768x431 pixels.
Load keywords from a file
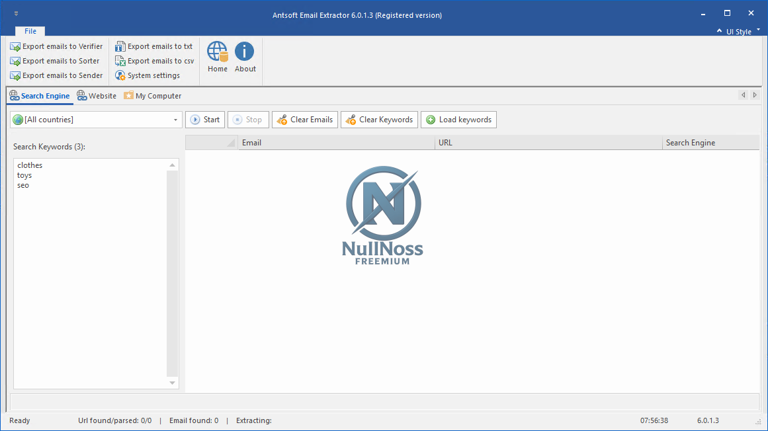[x=458, y=120]
